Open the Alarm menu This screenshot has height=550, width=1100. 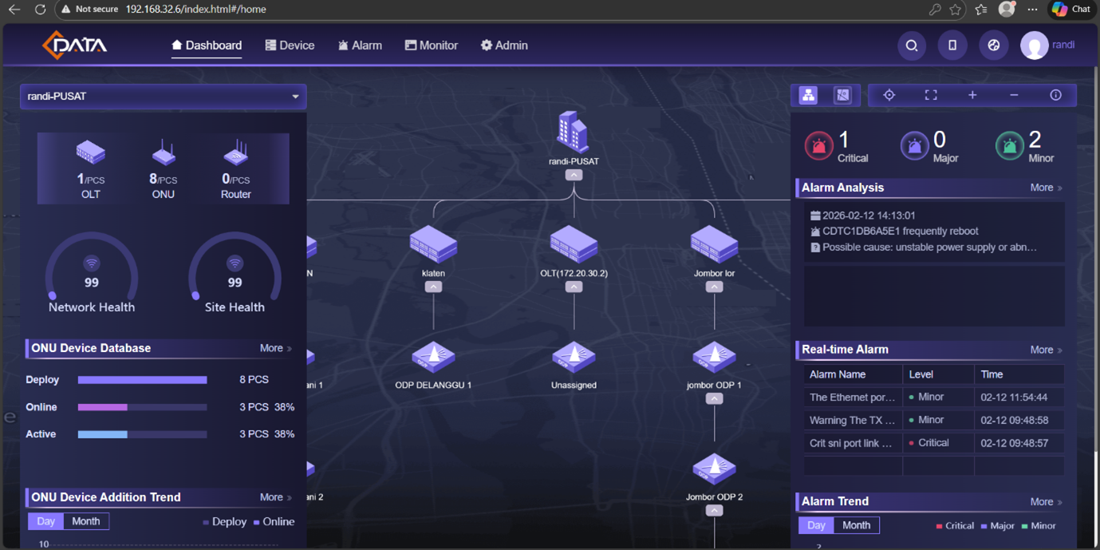click(360, 46)
